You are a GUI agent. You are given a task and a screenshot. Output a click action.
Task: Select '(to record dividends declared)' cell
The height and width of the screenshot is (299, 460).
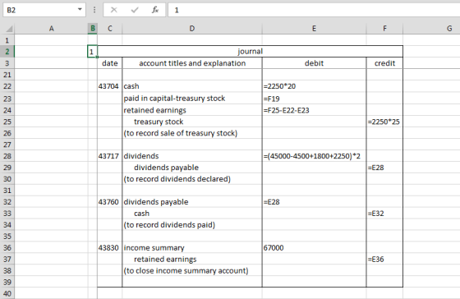click(x=192, y=179)
